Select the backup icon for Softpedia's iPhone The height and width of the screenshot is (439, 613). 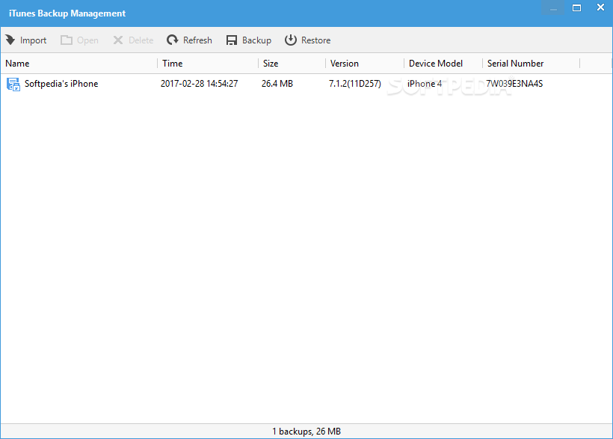[13, 84]
